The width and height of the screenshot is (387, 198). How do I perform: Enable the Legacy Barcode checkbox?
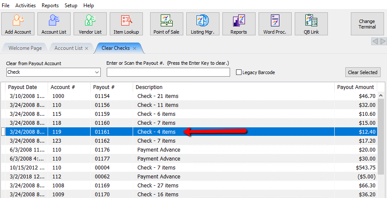point(239,72)
